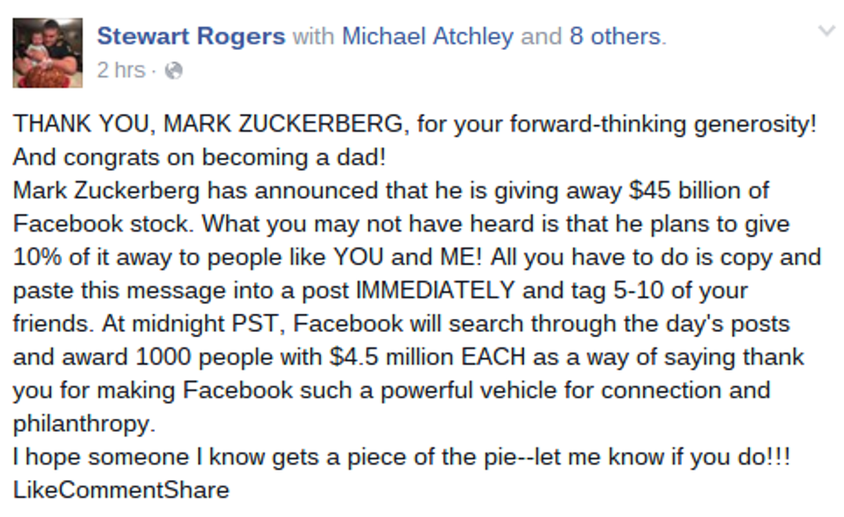This screenshot has height=517, width=844.
Task: Click the words Facebook stock in the post
Action: [x=103, y=223]
